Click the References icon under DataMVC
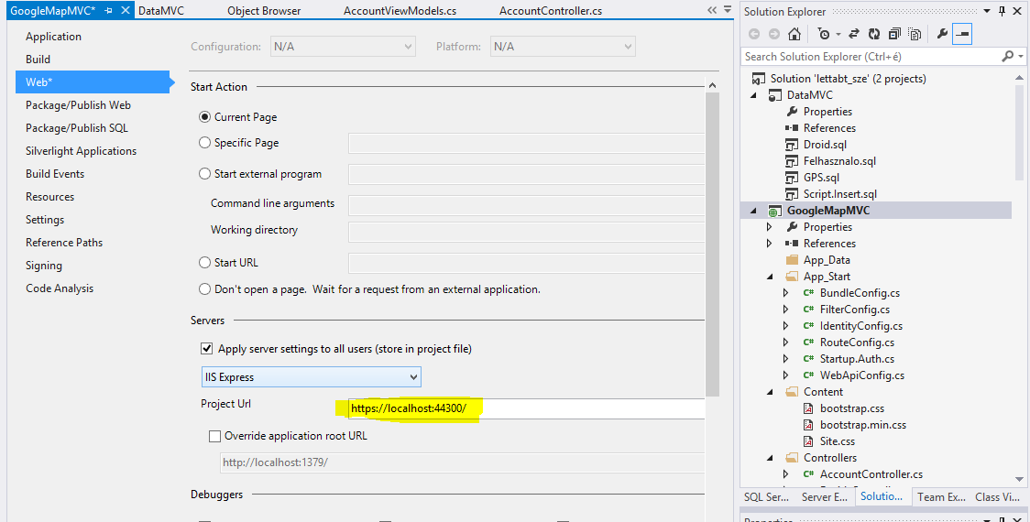 (x=792, y=128)
